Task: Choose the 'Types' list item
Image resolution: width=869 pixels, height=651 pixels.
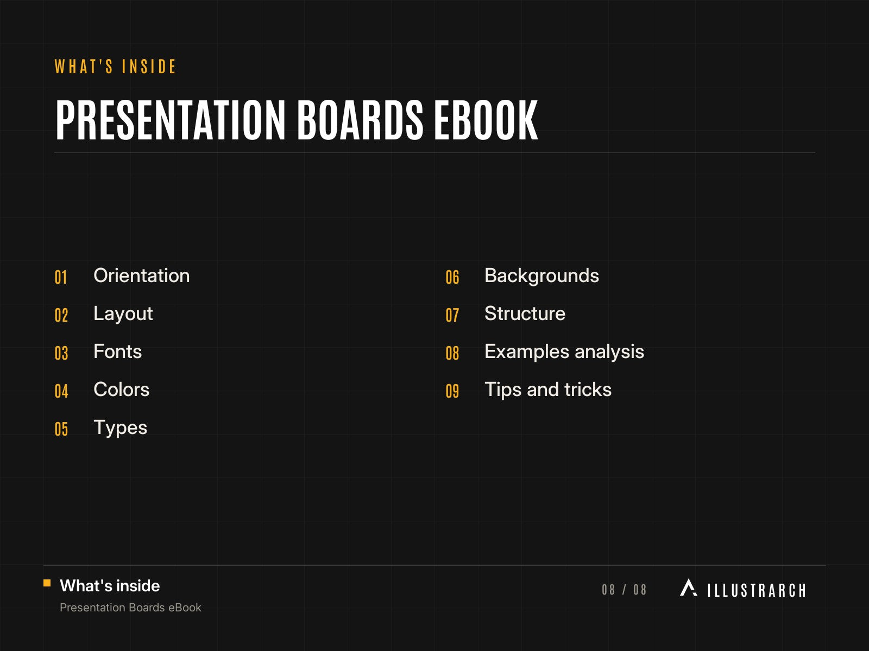Action: click(x=121, y=428)
